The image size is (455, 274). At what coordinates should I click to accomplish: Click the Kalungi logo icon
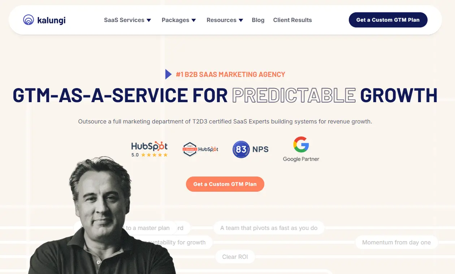28,20
